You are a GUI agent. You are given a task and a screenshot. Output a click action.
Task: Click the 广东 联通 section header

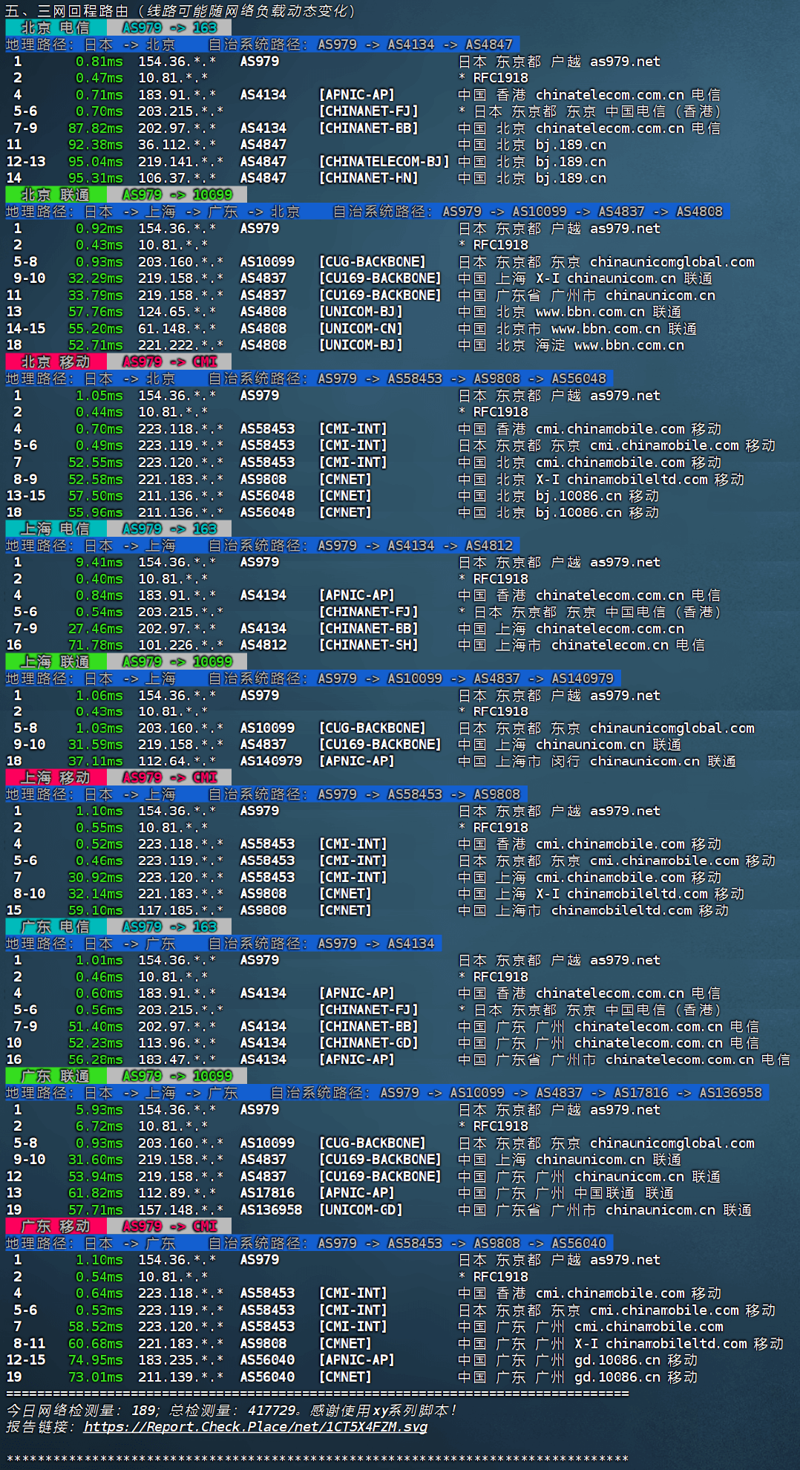click(x=56, y=1076)
